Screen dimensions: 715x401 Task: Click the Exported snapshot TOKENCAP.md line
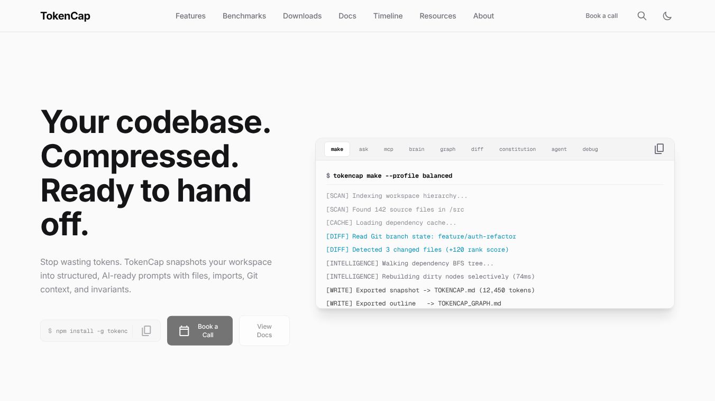430,290
